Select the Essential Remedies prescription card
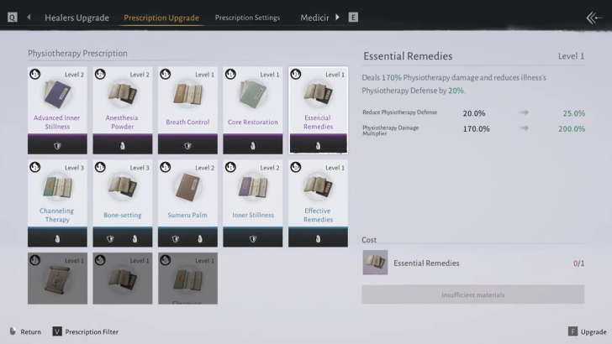Screen dimensions: 612x344 [318, 110]
